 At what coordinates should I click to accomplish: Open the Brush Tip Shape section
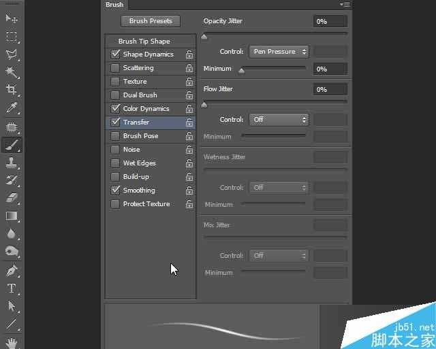144,41
